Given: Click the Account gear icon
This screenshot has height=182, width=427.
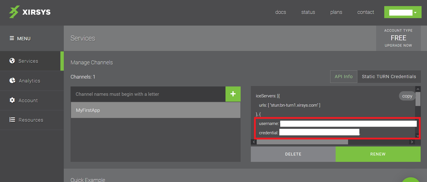Looking at the screenshot, I should [x=12, y=100].
